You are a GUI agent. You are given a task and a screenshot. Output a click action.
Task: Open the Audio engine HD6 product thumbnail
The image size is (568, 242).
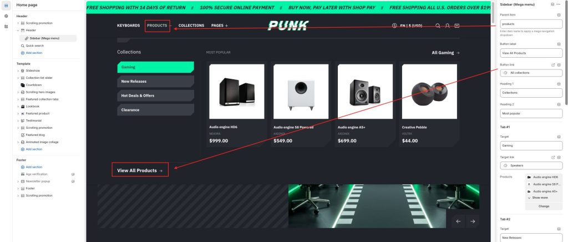236,91
